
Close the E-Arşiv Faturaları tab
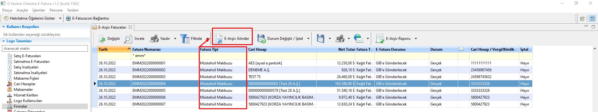point(130,27)
